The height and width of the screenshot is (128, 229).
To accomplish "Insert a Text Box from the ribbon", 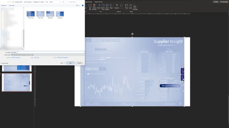I will pos(90,7).
